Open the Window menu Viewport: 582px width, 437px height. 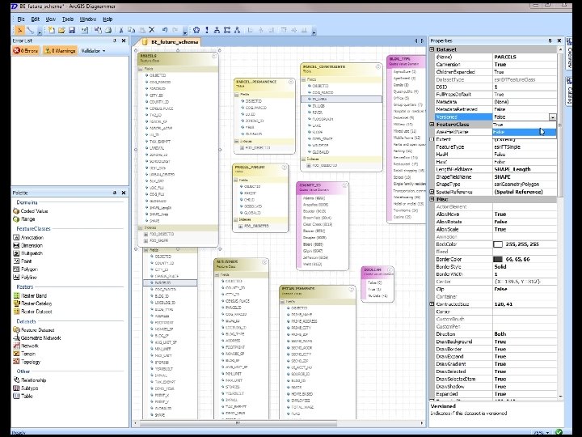(88, 19)
